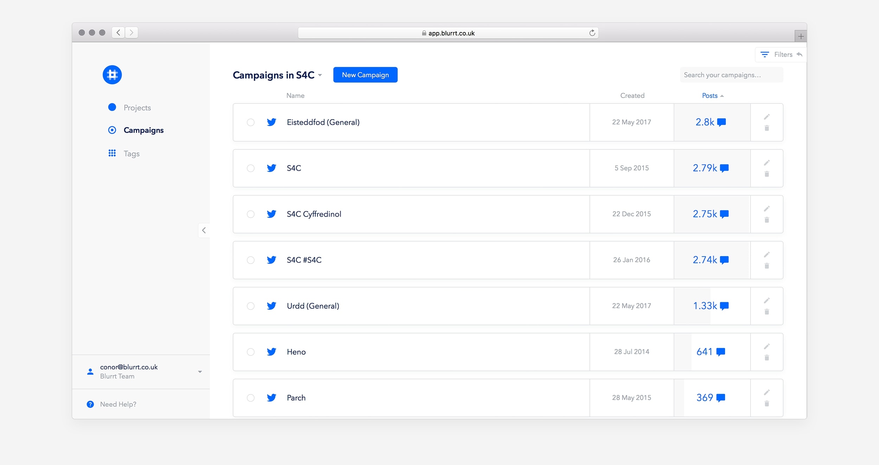Screen dimensions: 879x465
Task: Delete the S4C #S4C campaign
Action: pos(767,266)
